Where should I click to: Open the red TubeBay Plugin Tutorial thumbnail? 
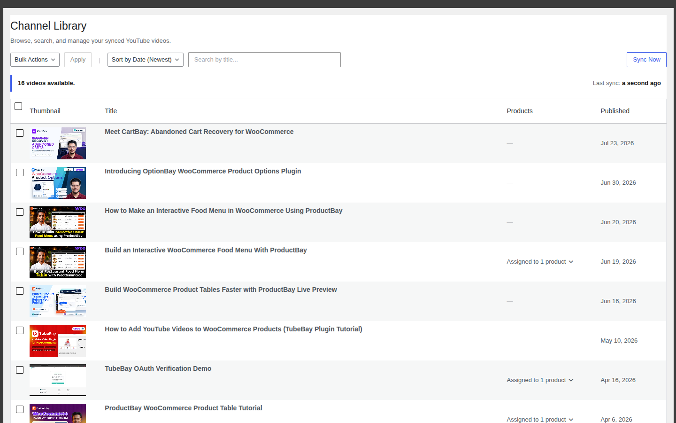58,341
